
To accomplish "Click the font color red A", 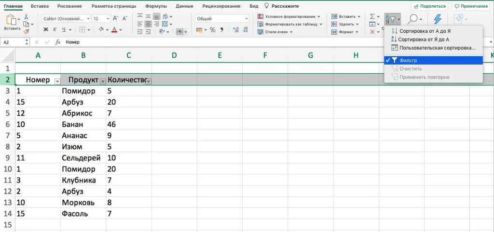I will point(114,29).
